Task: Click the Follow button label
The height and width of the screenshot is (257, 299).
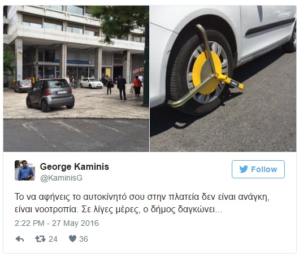Action: [x=264, y=169]
